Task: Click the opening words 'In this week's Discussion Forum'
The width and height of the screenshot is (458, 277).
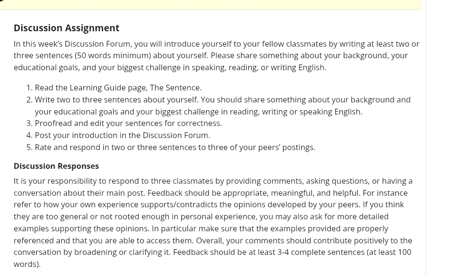Action: click(72, 44)
